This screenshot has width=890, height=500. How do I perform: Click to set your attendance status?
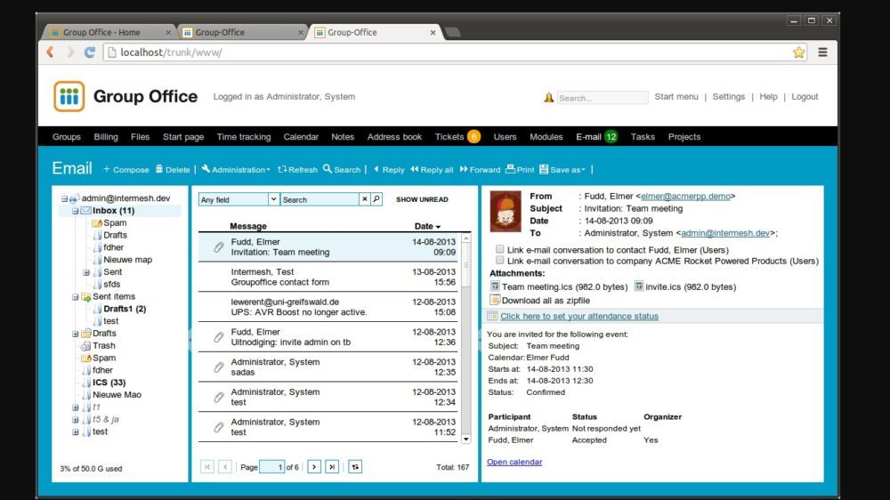579,316
